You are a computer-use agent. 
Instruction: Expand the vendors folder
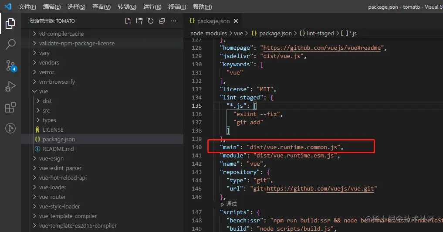click(x=102, y=62)
